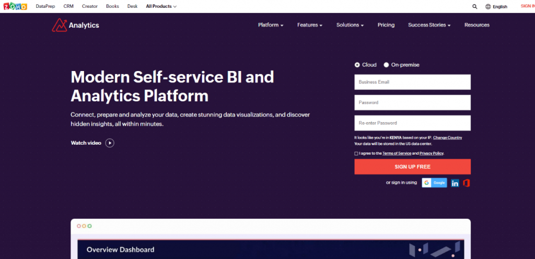This screenshot has height=259, width=535.
Task: Go to the Pricing page
Action: [386, 25]
